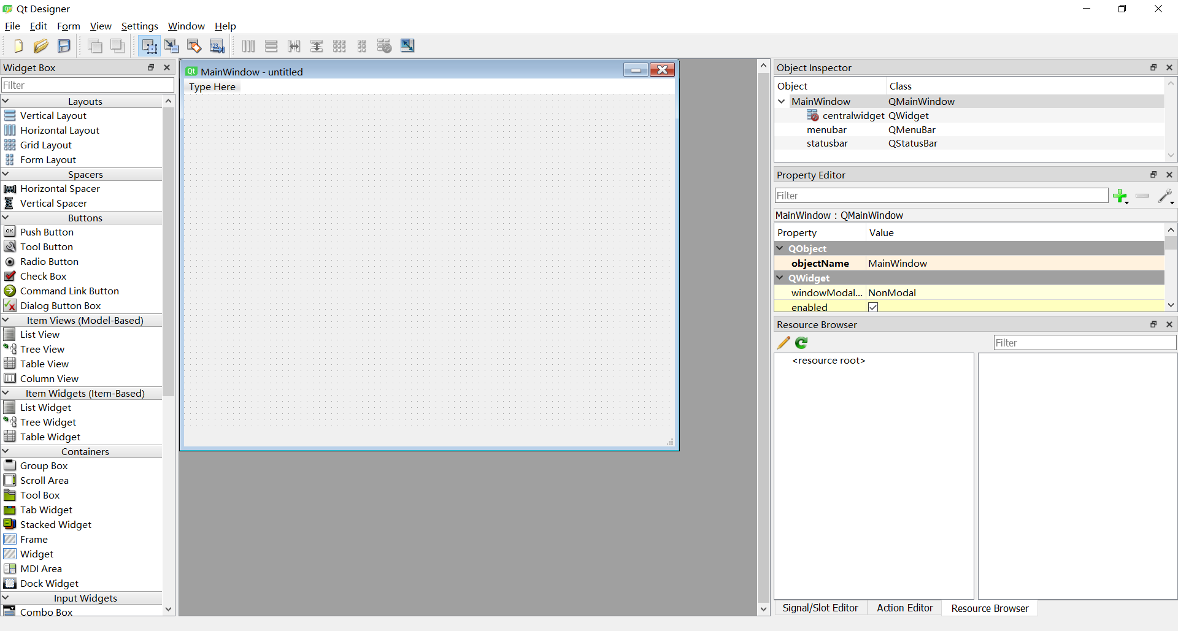
Task: Switch to the Signal/Slot Editor tab
Action: click(x=820, y=608)
